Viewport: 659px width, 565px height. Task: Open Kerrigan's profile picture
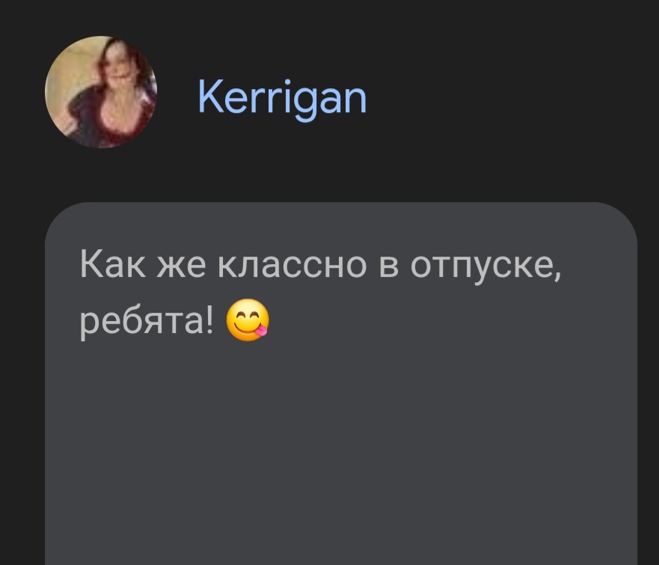[x=101, y=92]
